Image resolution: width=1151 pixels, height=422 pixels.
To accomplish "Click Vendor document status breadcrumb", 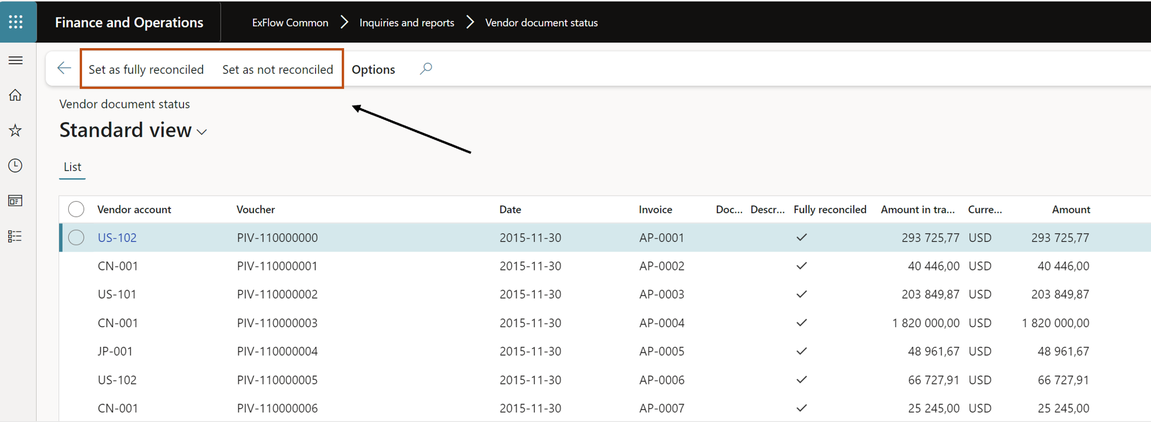I will [541, 22].
